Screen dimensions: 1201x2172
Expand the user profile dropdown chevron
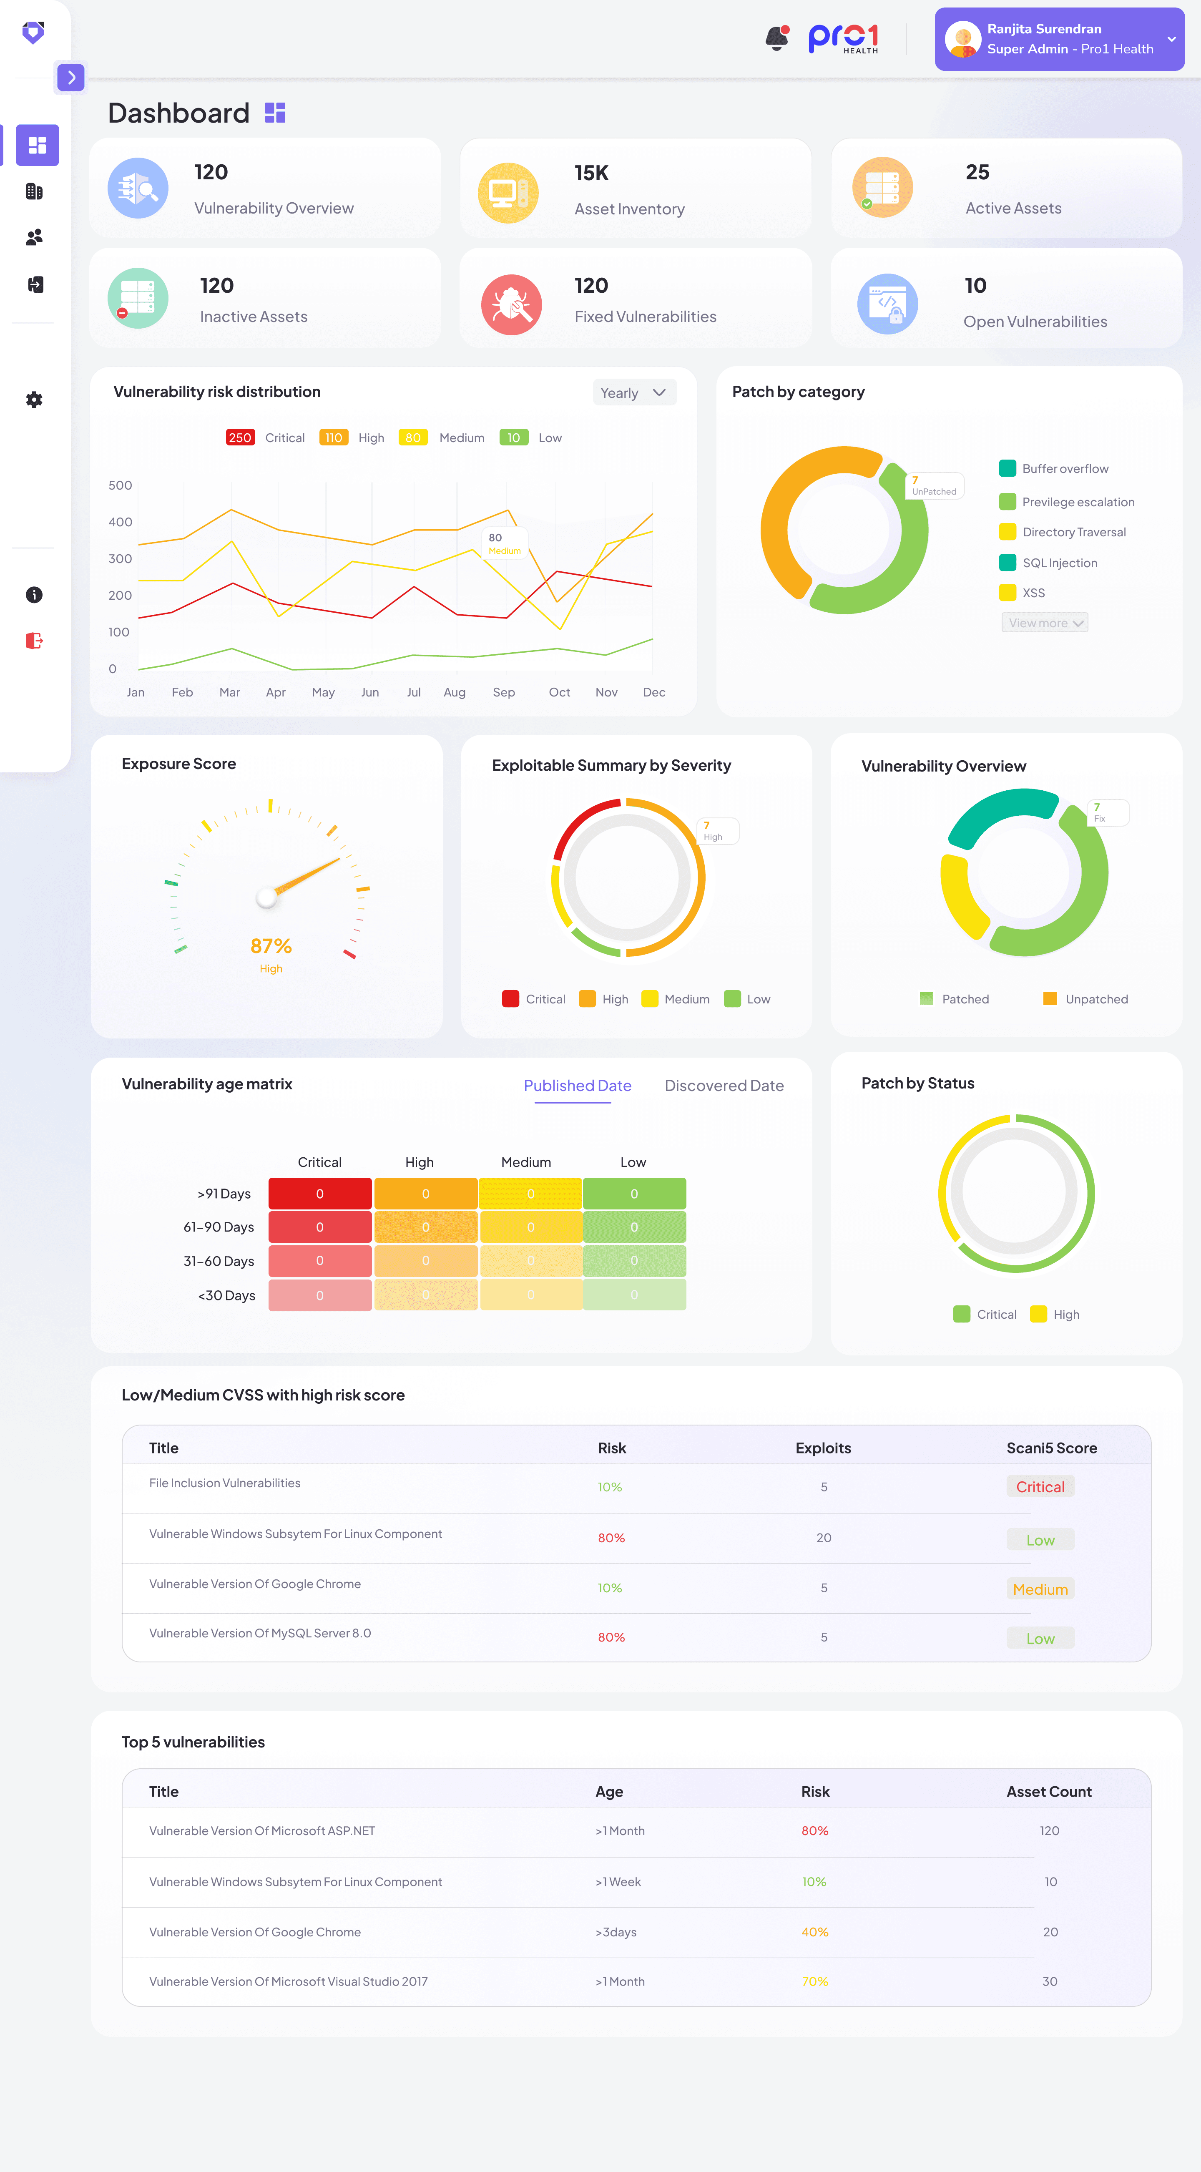1171,40
